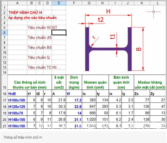The image size is (167, 143).
Task: Click the selected empty cell E6
Action: [59, 33]
